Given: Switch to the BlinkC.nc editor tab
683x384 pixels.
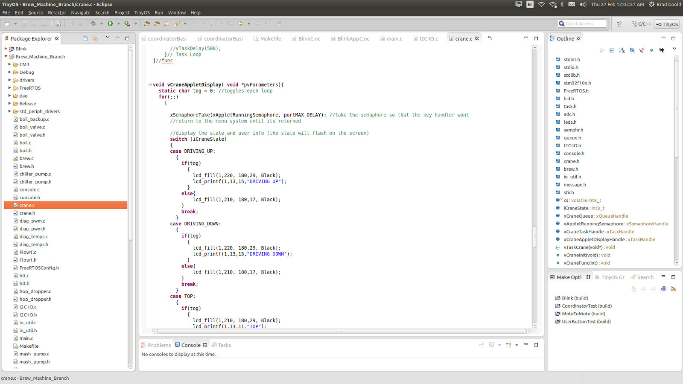Looking at the screenshot, I should 306,38.
